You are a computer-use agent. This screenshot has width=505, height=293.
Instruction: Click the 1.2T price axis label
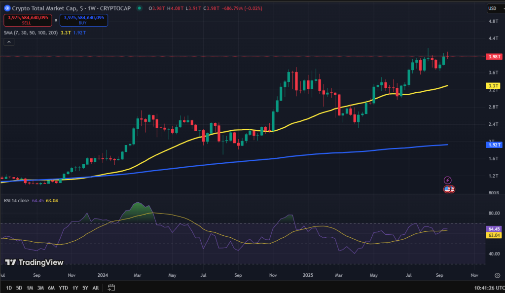coord(493,176)
